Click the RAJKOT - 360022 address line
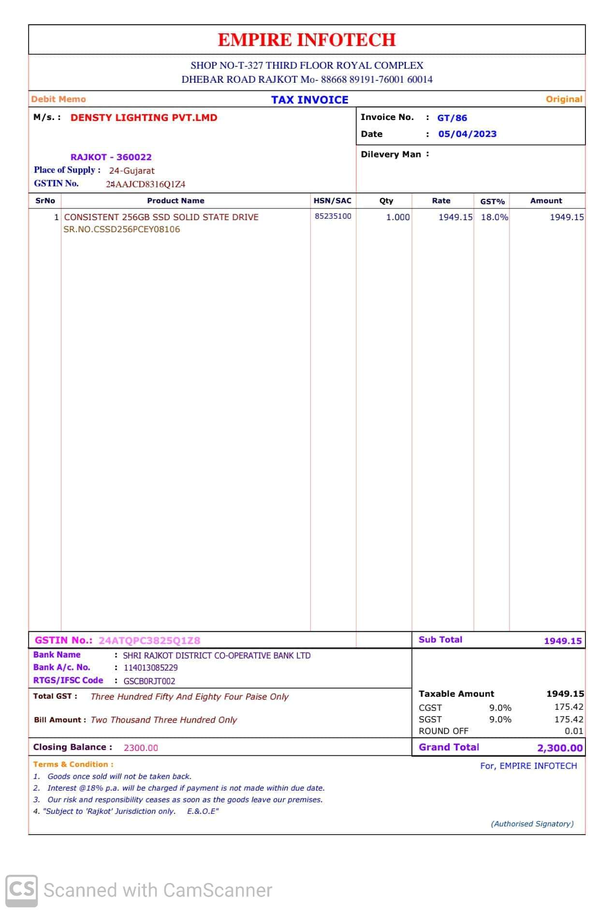614x913 pixels. click(x=111, y=157)
